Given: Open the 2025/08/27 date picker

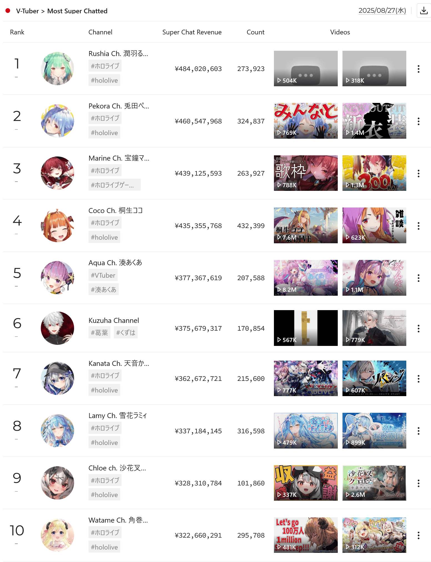Looking at the screenshot, I should click(382, 11).
